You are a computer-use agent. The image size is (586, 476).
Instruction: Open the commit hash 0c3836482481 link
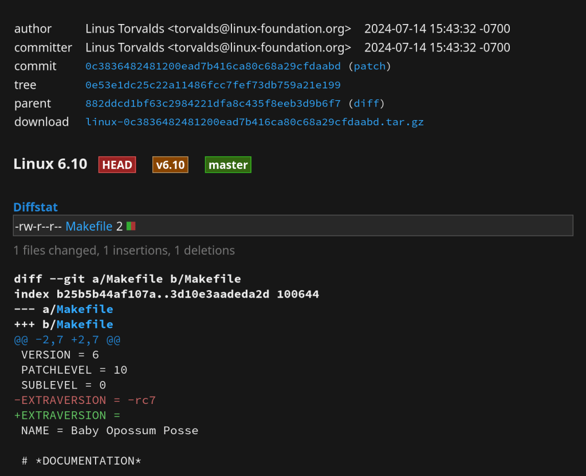tap(213, 66)
